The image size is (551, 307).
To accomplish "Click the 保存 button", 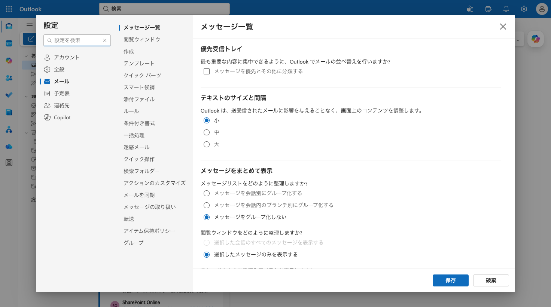I will pyautogui.click(x=451, y=280).
